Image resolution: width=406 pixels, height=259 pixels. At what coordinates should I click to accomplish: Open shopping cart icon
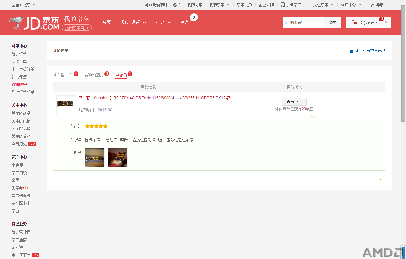[x=355, y=23]
